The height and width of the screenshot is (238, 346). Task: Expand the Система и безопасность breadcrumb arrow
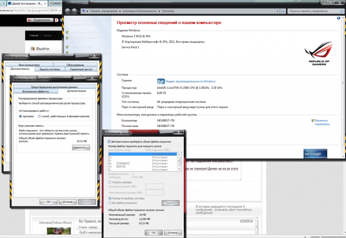tap(159, 11)
